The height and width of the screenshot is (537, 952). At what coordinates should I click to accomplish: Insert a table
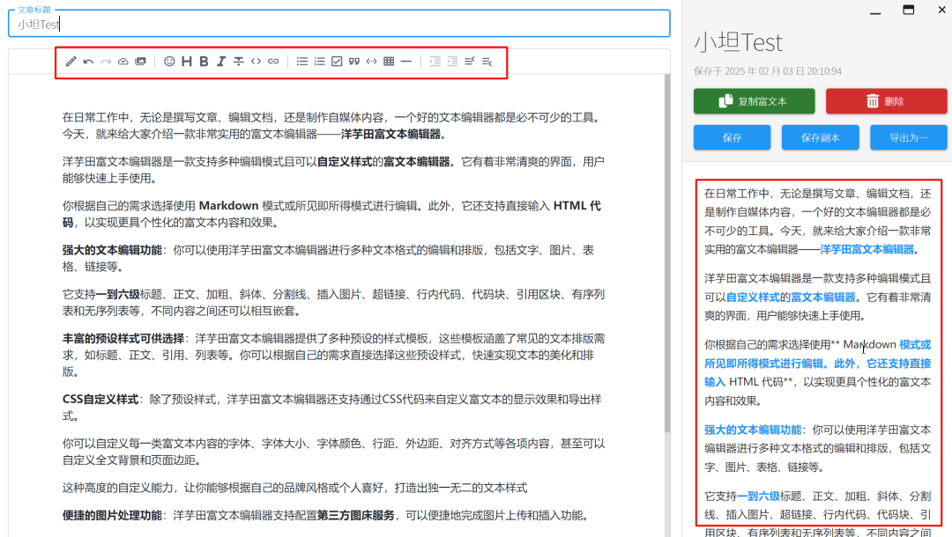pyautogui.click(x=389, y=62)
